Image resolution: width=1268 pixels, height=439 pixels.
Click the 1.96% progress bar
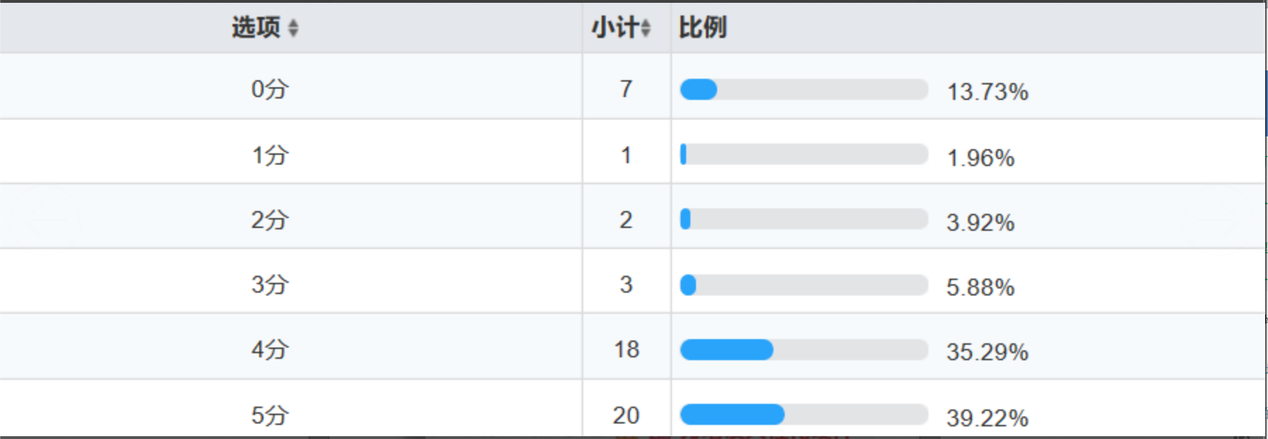803,154
